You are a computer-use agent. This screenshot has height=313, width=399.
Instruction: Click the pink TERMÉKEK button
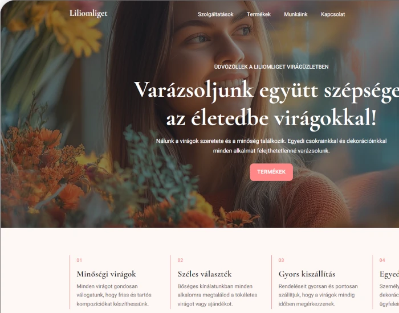(271, 172)
